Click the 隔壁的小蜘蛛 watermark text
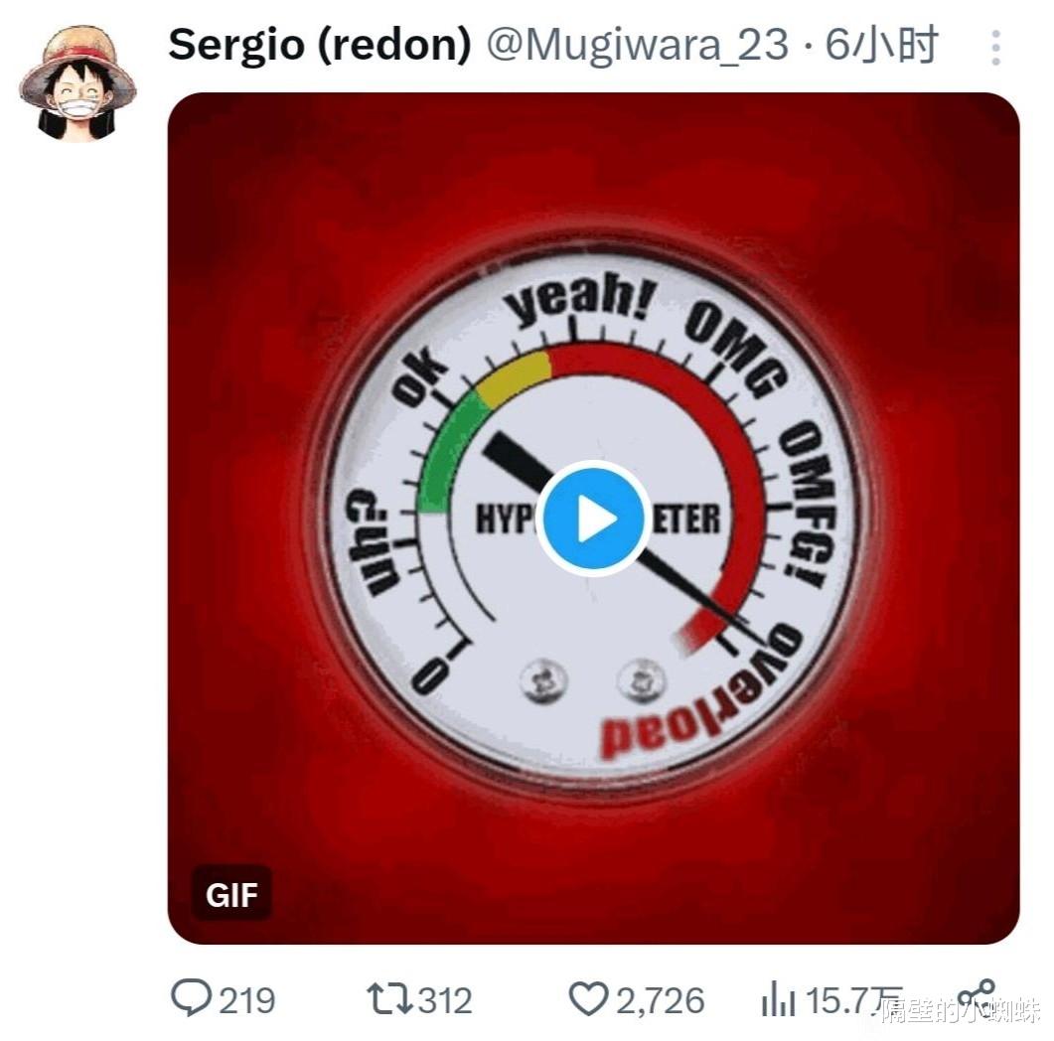Screen dimensions: 1054x1041 pyautogui.click(x=960, y=1010)
